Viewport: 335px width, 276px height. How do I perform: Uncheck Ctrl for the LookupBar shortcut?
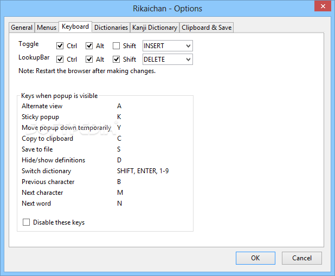tap(60, 60)
